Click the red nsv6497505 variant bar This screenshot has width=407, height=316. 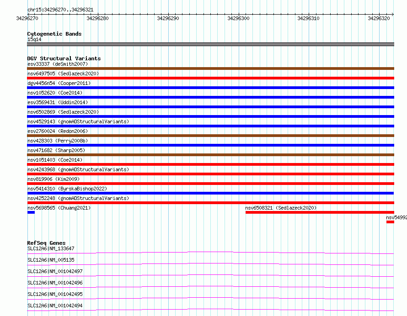210,78
